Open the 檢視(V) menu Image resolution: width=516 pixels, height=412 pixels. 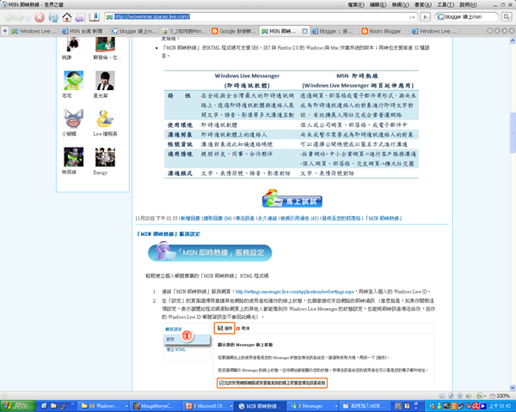click(x=401, y=4)
